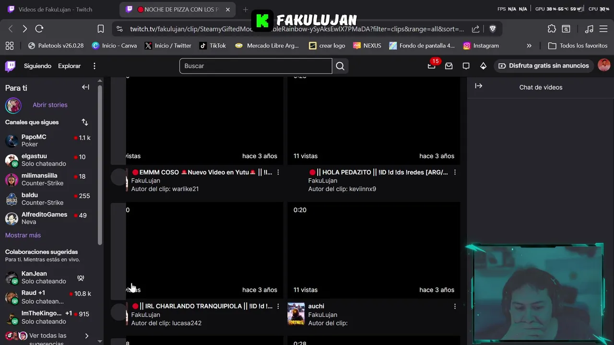Open options for auchi clip
614x345 pixels.
455,306
